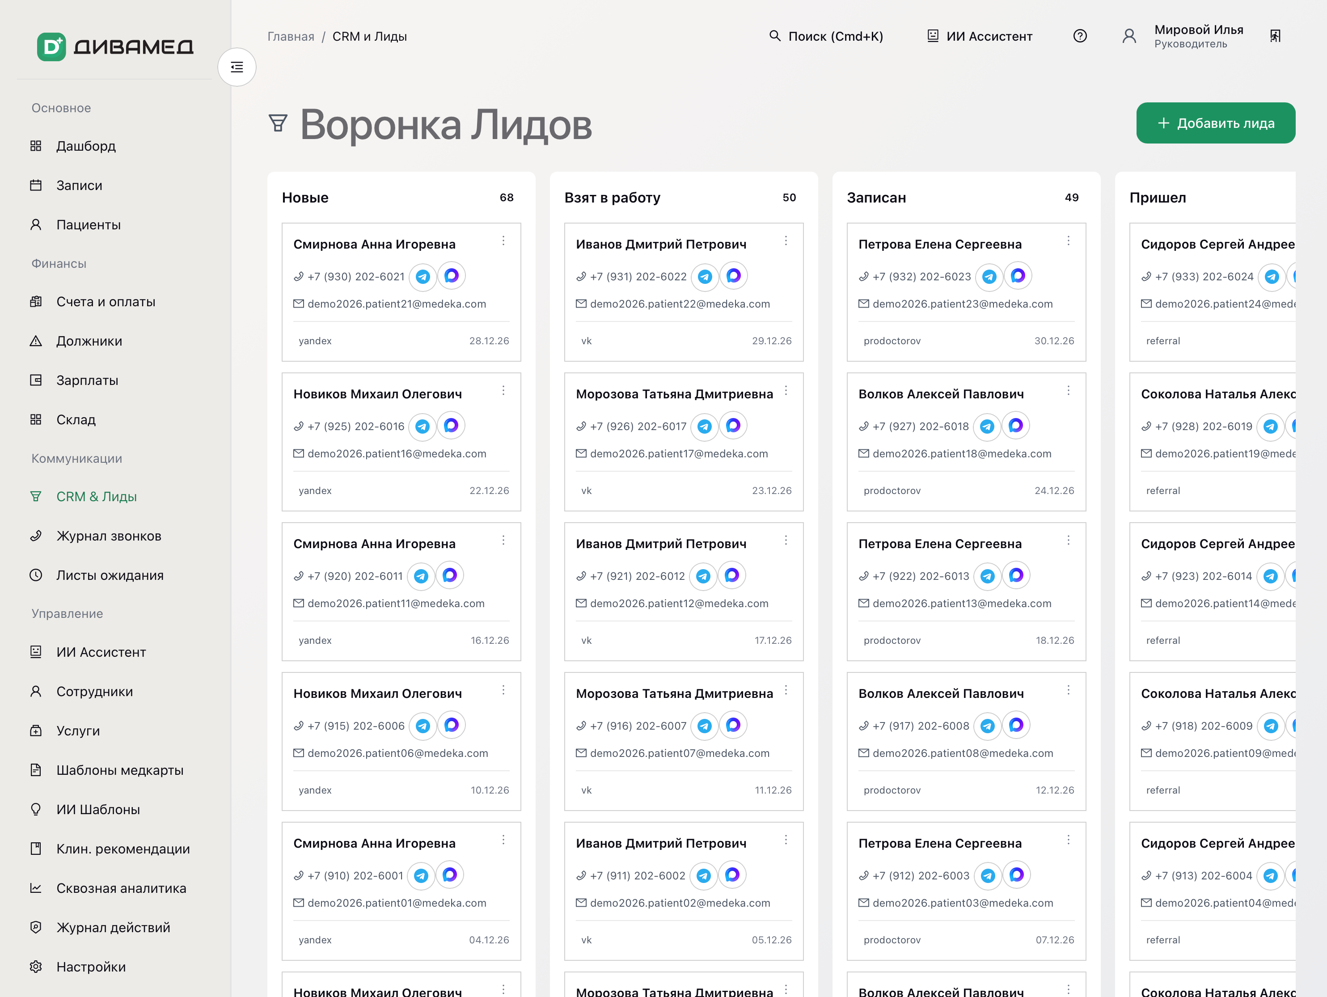Open options menu on Новиков card dated 22.12.26
The height and width of the screenshot is (997, 1327).
[x=503, y=391]
